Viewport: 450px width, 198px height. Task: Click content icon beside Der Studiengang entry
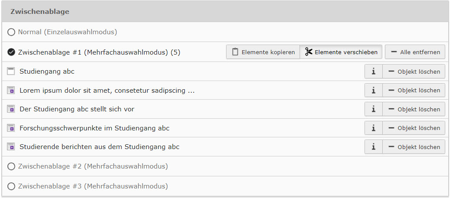11,109
